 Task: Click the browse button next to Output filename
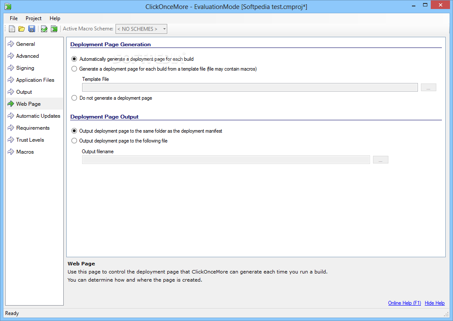pos(380,160)
